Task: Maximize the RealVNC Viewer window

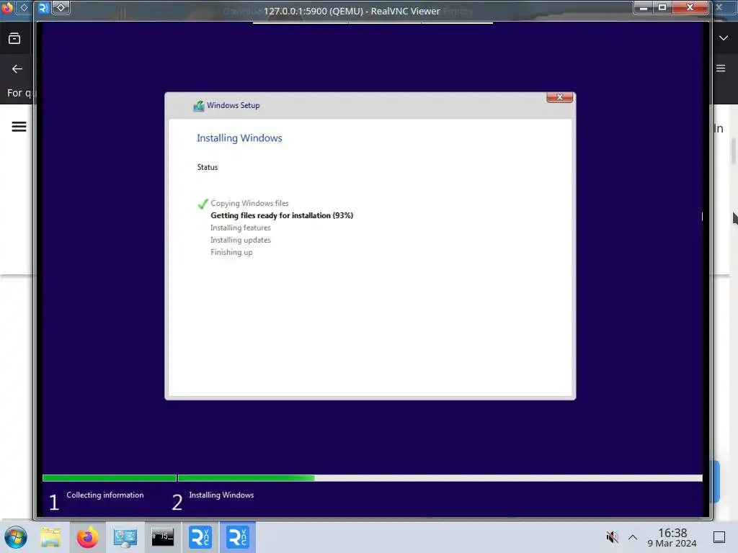Action: (662, 7)
